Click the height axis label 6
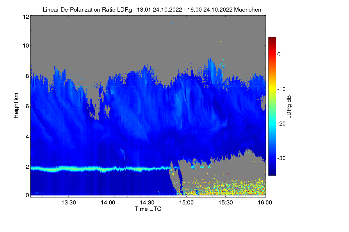Viewport: 349px width, 232px height. pyautogui.click(x=27, y=106)
